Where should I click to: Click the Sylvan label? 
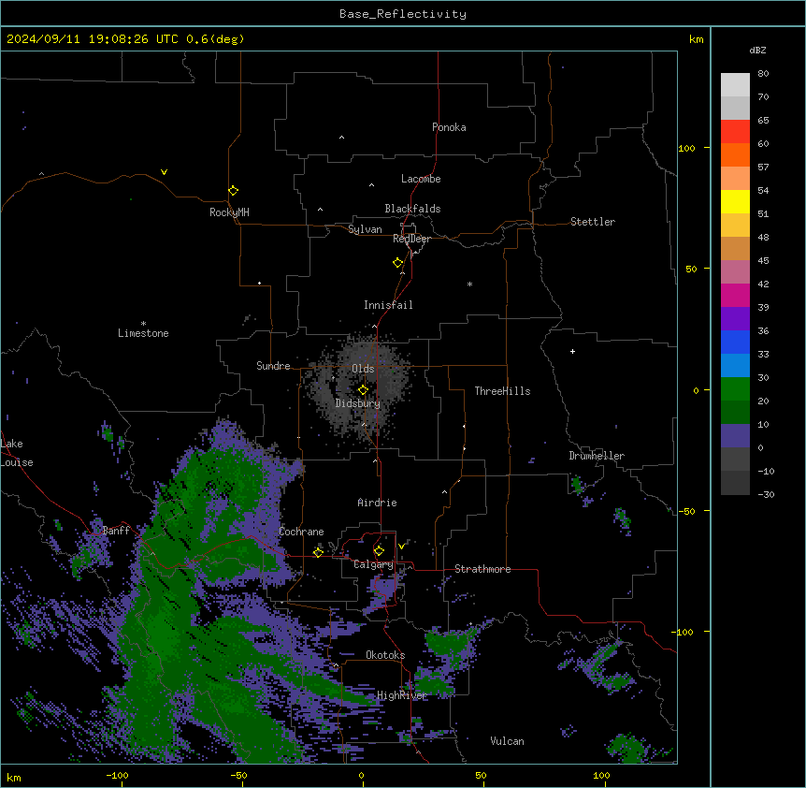pos(365,229)
